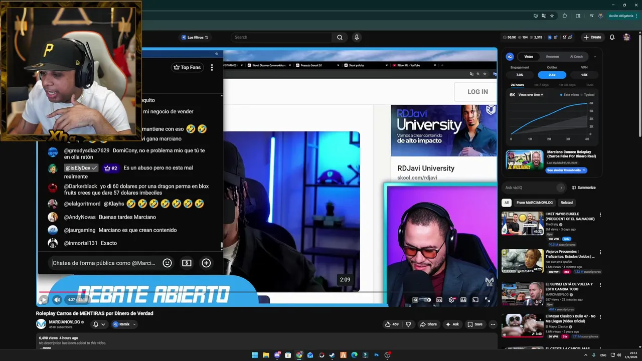Viewport: 642px width, 361px height.
Task: Open the notifications bell in YouTube header
Action: click(612, 37)
